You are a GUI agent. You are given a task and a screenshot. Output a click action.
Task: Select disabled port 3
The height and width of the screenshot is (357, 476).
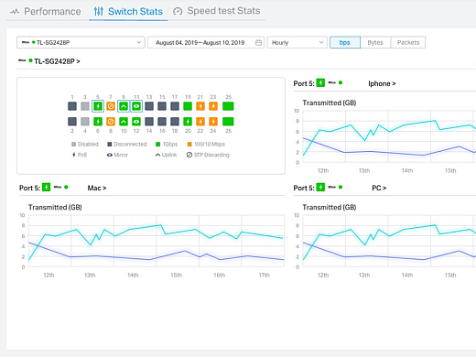[85, 106]
